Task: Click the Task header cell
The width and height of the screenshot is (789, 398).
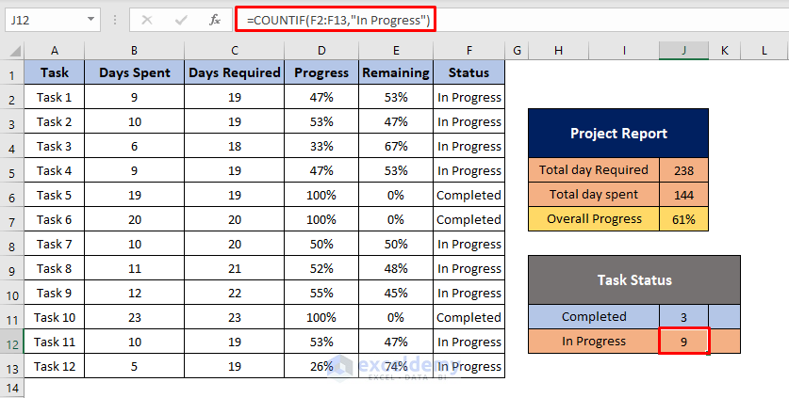Action: click(55, 72)
